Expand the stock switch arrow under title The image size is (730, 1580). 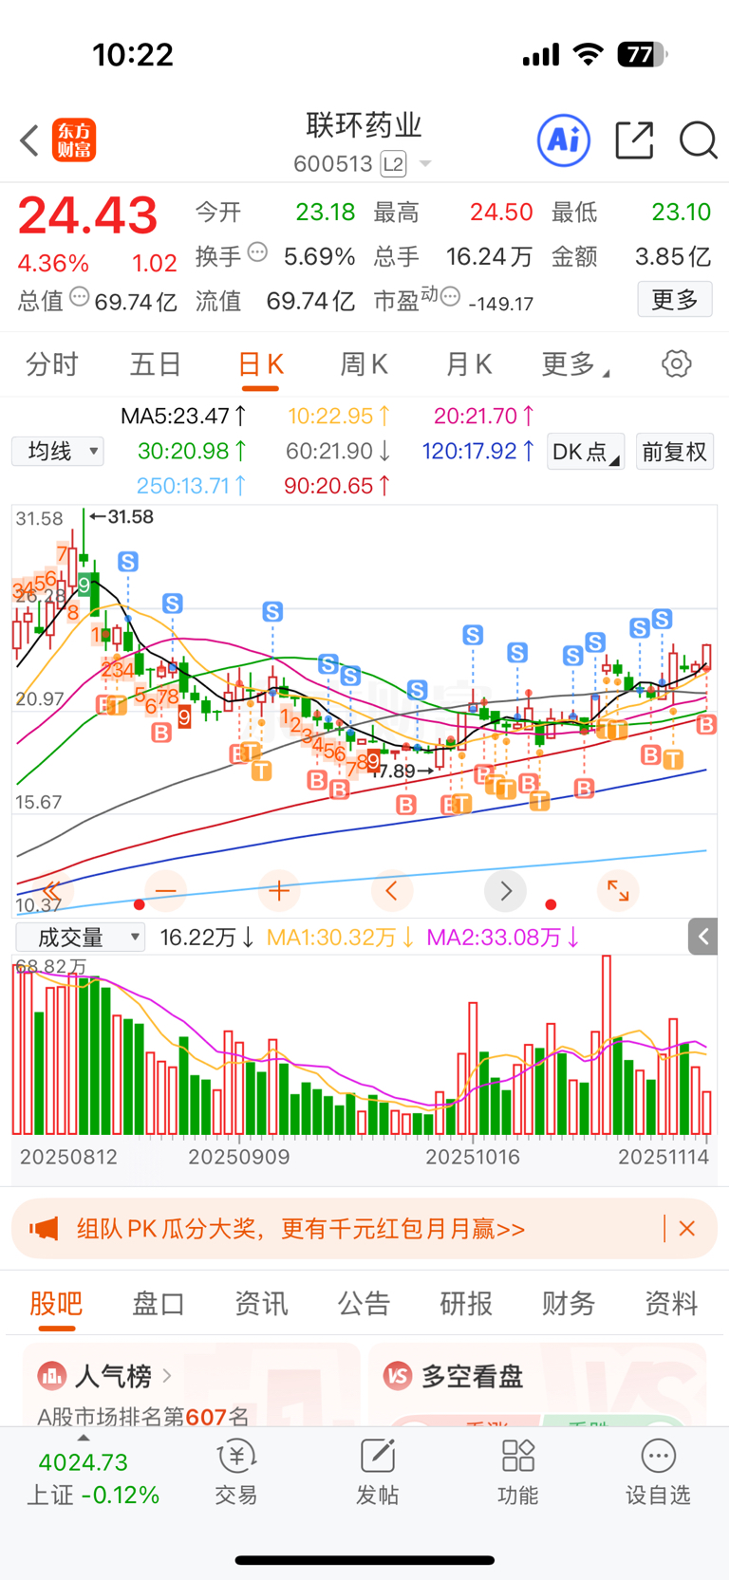coord(425,164)
